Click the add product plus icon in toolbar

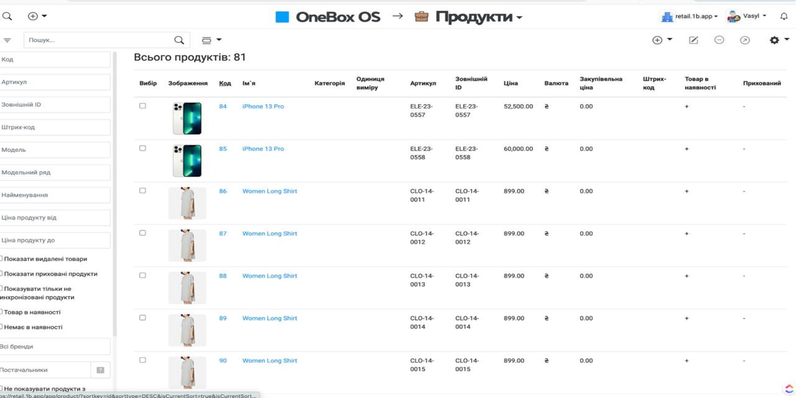pyautogui.click(x=657, y=40)
